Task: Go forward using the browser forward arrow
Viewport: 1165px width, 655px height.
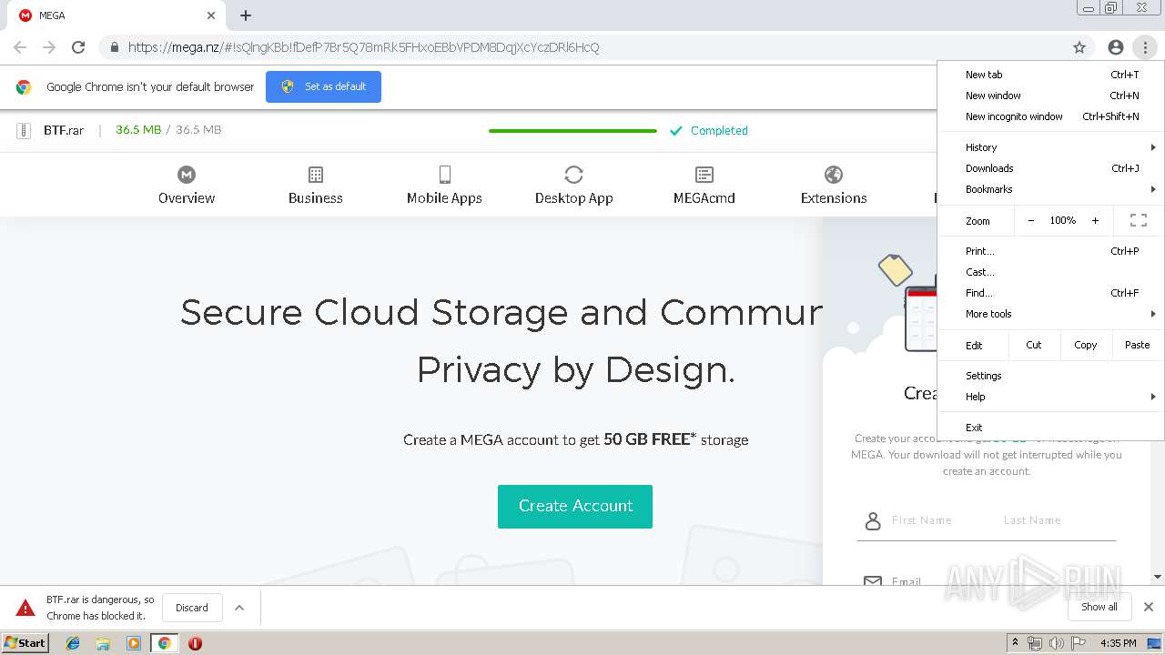Action: pyautogui.click(x=49, y=47)
